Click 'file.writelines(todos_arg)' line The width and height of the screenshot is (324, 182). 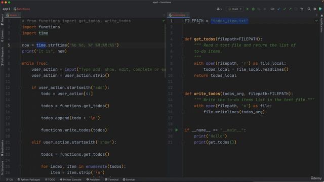pyautogui.click(x=234, y=112)
